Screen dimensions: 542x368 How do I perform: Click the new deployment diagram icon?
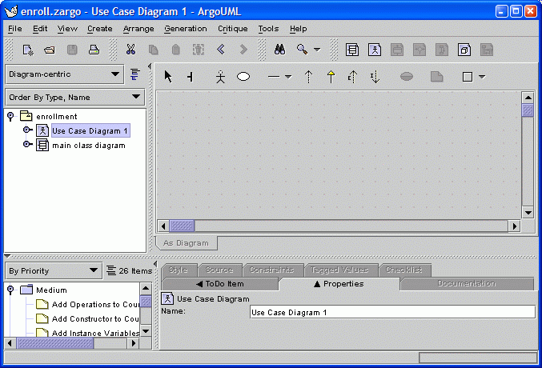[464, 50]
